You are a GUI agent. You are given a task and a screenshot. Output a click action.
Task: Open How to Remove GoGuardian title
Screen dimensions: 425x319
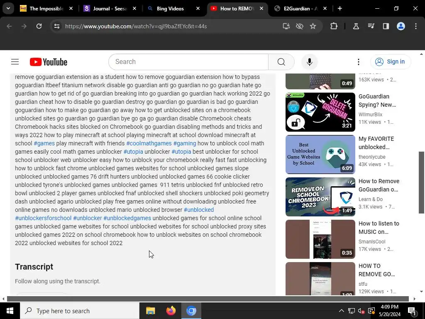(379, 185)
